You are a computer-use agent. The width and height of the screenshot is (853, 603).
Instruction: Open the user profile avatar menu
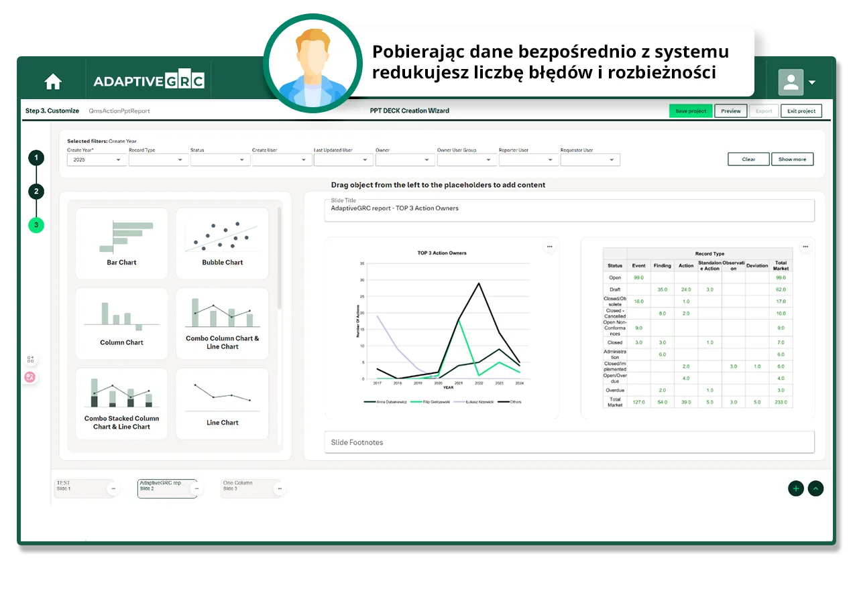[797, 82]
